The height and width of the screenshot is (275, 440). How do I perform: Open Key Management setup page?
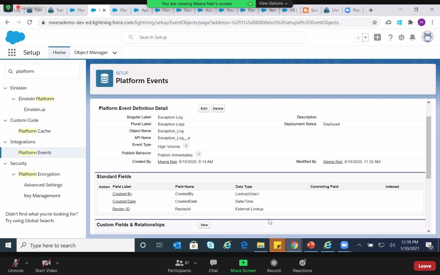coord(42,195)
